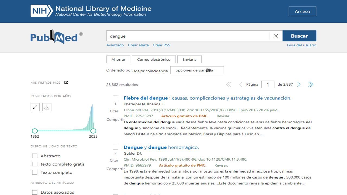Click author line Gubler DJ.
Viewport: 347px width, 195px height.
pyautogui.click(x=133, y=154)
